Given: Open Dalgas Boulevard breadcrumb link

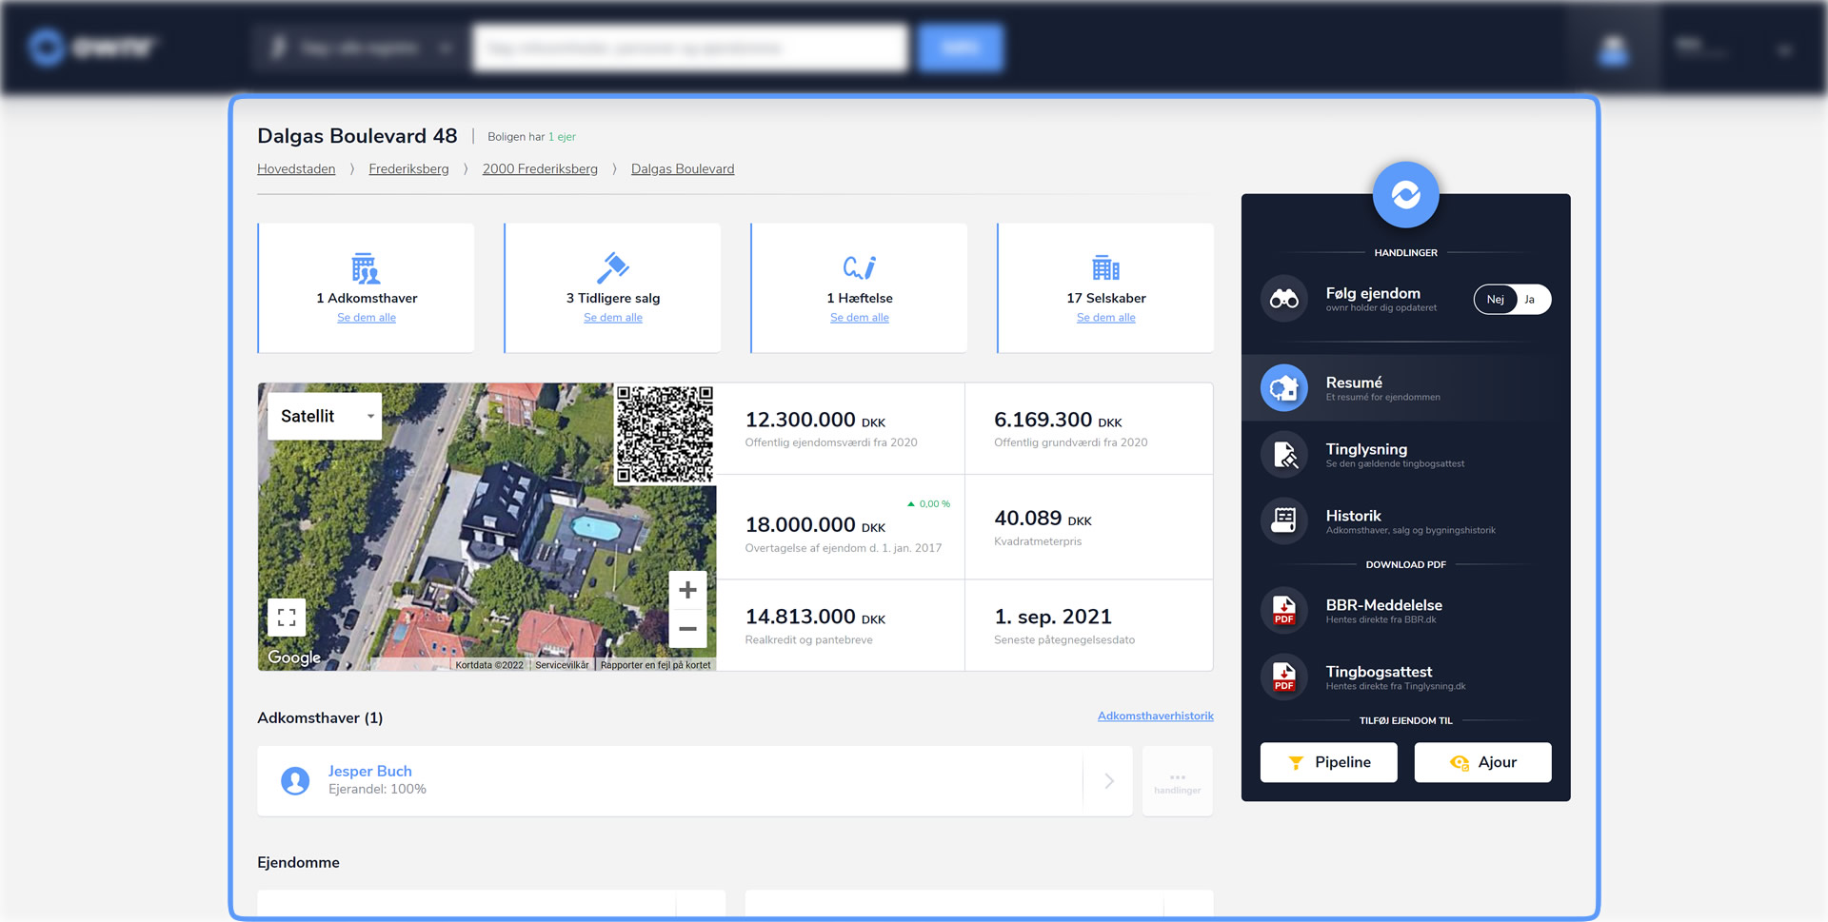Looking at the screenshot, I should click(x=683, y=169).
